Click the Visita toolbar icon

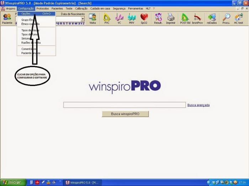coord(92,19)
